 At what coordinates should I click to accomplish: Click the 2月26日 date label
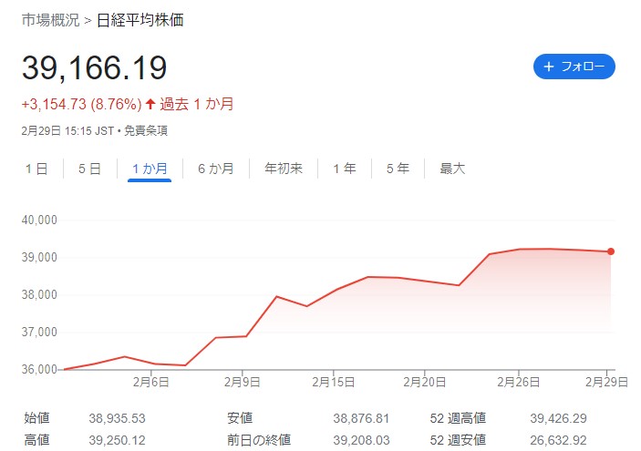518,382
